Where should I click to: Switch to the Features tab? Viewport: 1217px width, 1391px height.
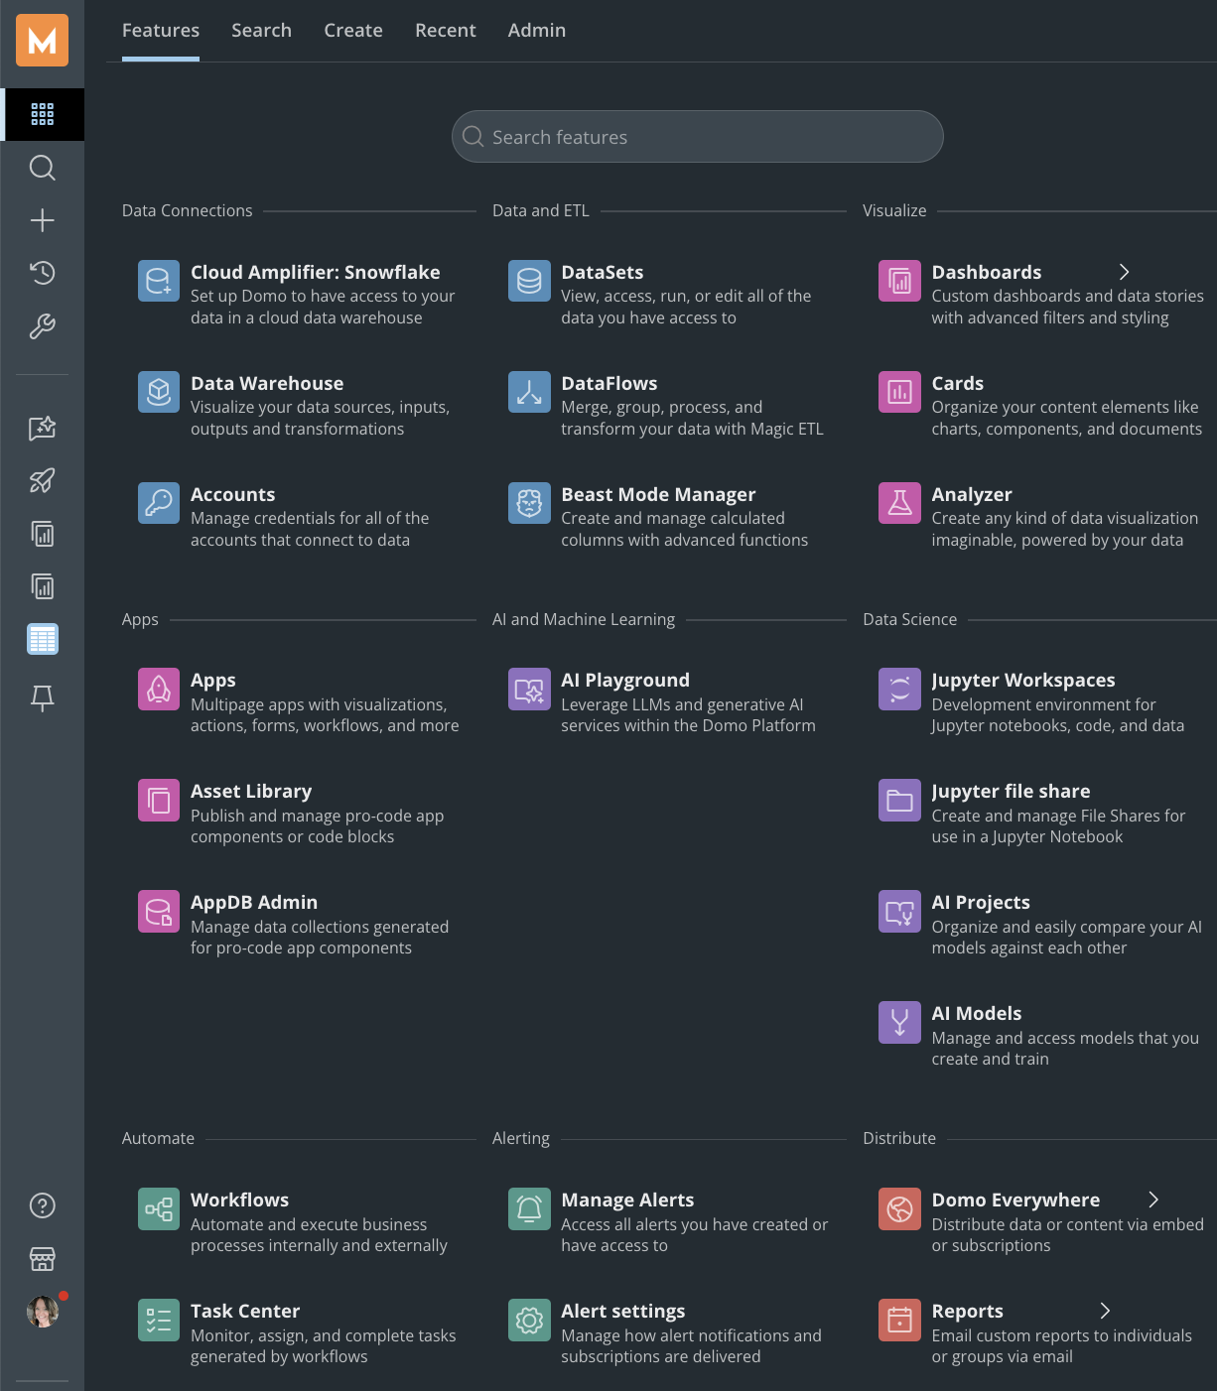tap(161, 31)
